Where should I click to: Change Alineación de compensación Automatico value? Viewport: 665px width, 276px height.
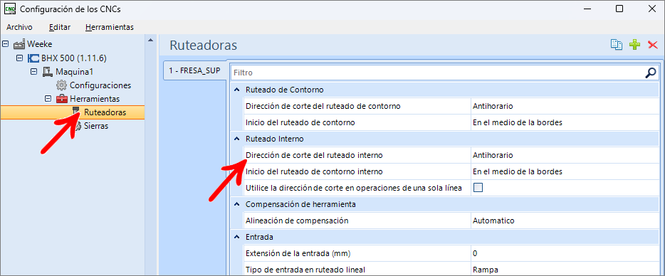click(565, 221)
